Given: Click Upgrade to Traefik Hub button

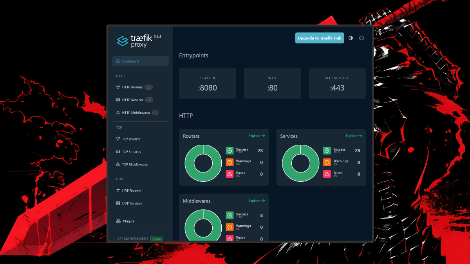Looking at the screenshot, I should coord(319,38).
